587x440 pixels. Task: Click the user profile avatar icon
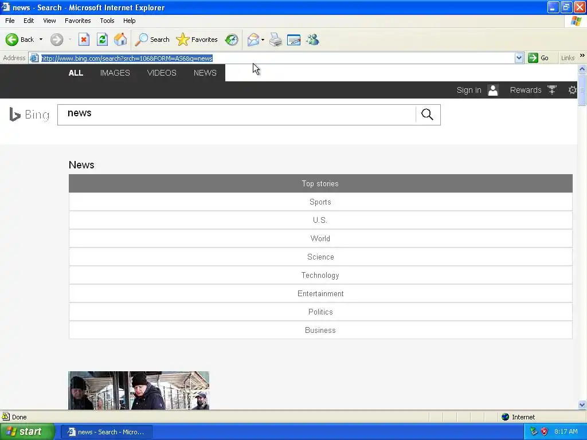click(x=493, y=90)
